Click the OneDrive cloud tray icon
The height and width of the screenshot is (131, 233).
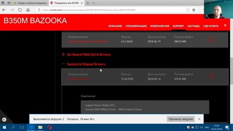pyautogui.click(x=193, y=127)
